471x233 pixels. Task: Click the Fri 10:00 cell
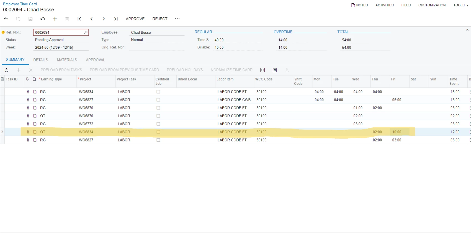(400, 132)
